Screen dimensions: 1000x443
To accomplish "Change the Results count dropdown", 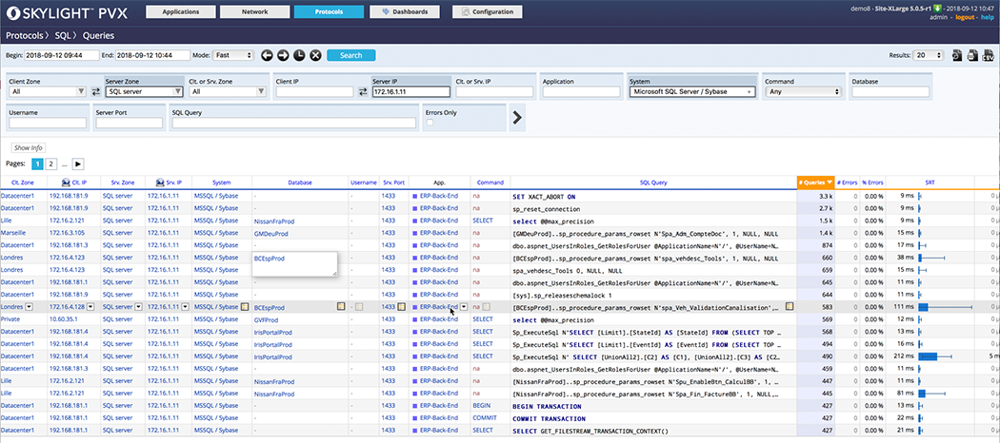I will click(928, 56).
